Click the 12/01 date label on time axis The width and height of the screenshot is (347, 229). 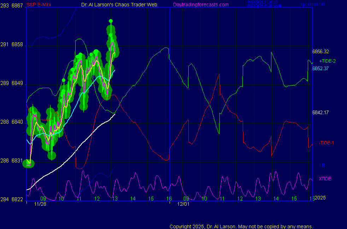(183, 204)
